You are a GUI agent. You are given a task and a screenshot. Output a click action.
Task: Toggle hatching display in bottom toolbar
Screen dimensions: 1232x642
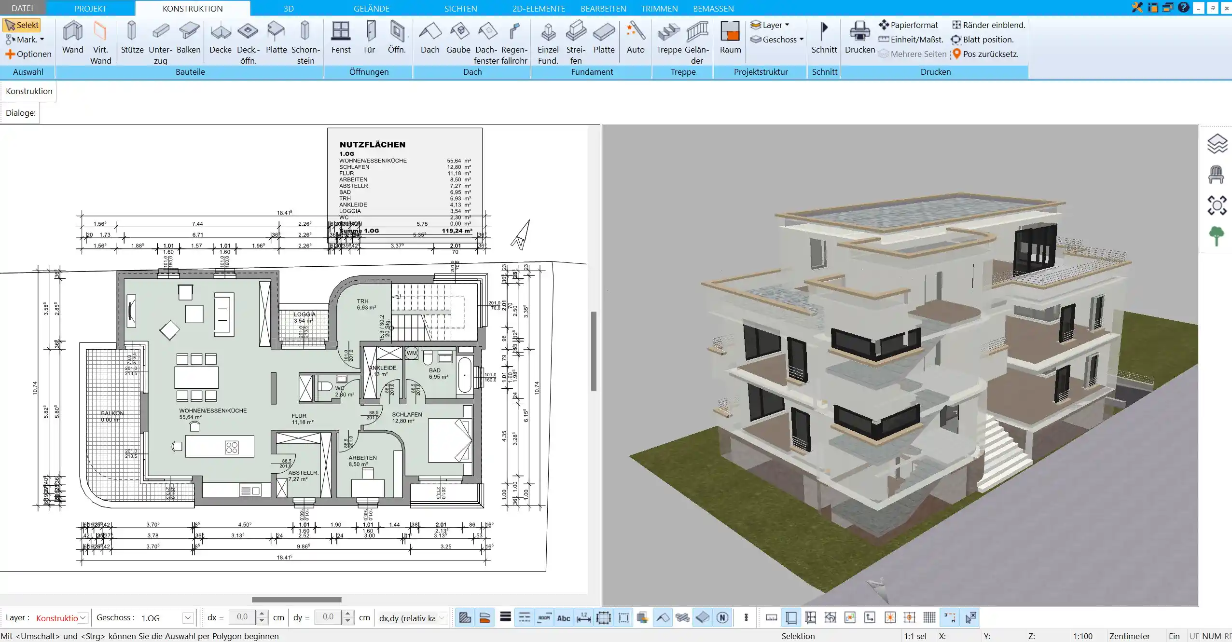coord(465,617)
